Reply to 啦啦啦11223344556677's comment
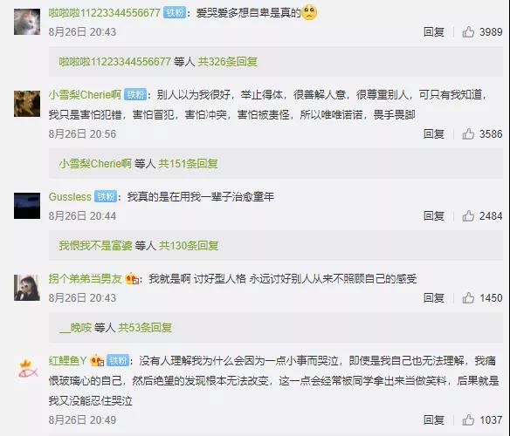This screenshot has height=436, width=510. point(433,32)
